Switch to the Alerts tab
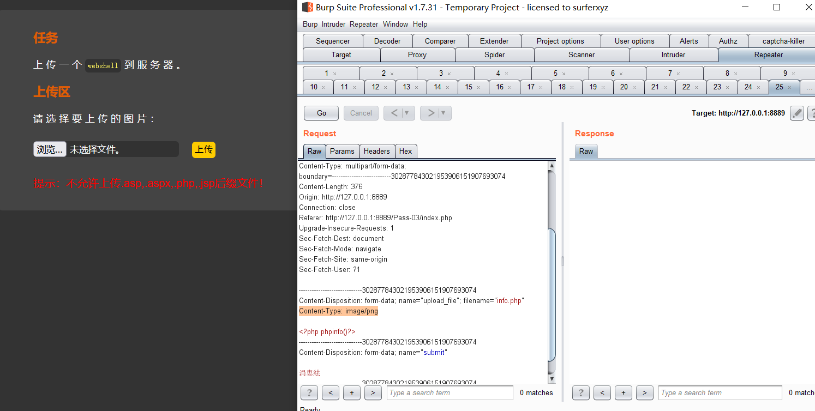The height and width of the screenshot is (411, 815). click(688, 41)
